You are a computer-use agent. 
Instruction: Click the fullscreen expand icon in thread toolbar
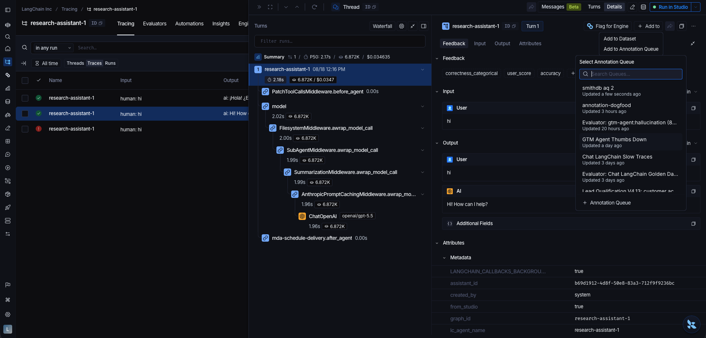click(270, 7)
